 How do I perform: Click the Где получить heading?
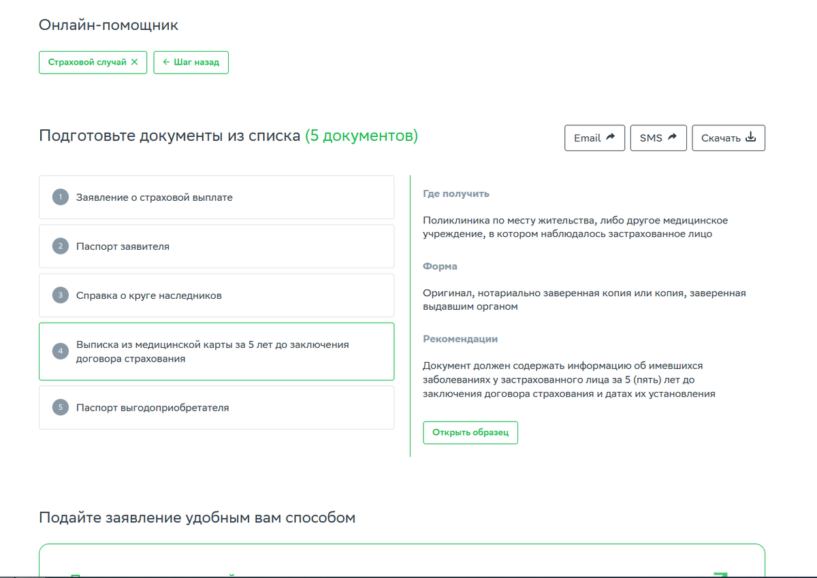pyautogui.click(x=456, y=193)
